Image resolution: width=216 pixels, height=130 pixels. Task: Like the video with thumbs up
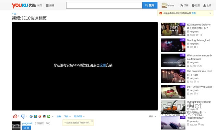click(x=15, y=116)
